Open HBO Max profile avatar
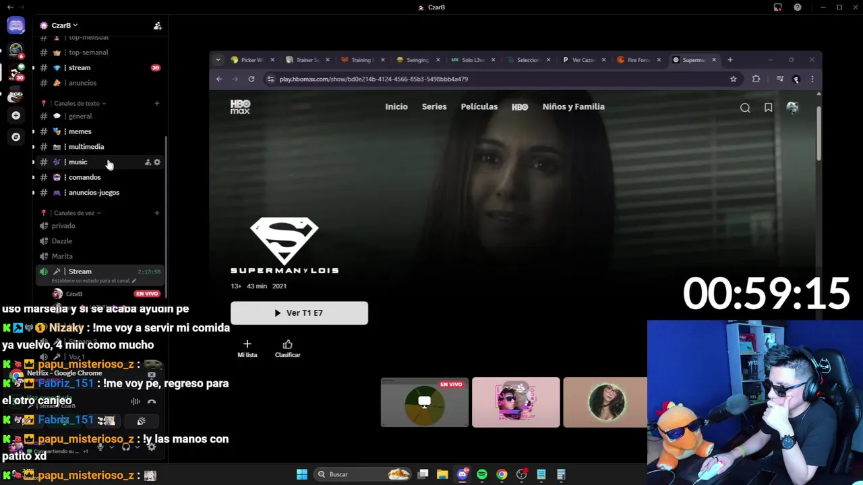863x485 pixels. [x=792, y=108]
